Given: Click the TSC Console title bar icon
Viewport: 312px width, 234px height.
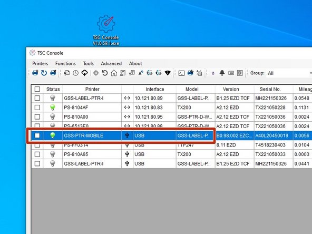Looking at the screenshot, I should point(32,53).
